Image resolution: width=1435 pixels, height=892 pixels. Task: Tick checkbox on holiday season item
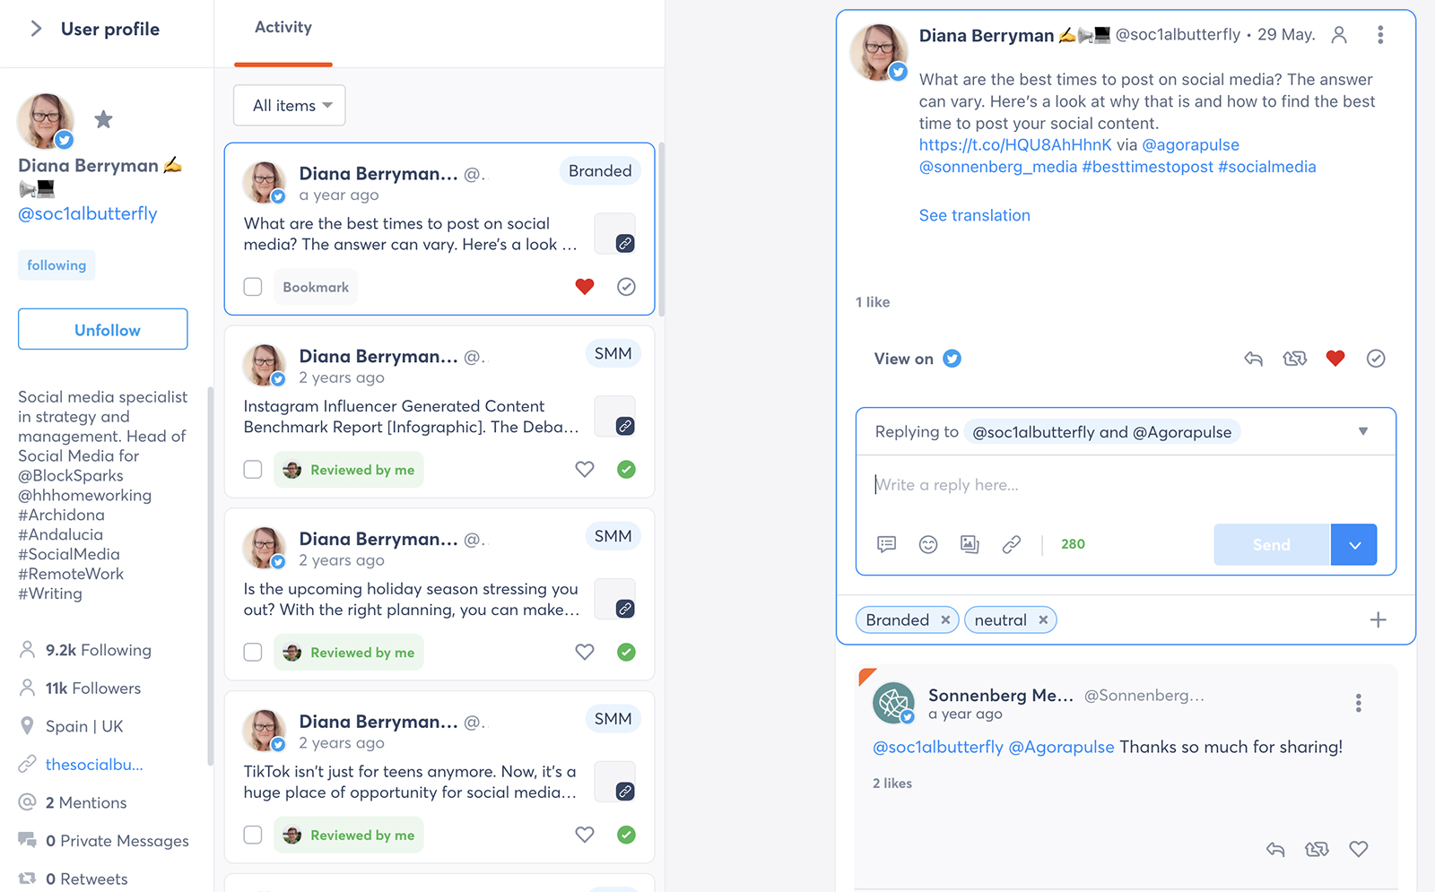pyautogui.click(x=253, y=653)
